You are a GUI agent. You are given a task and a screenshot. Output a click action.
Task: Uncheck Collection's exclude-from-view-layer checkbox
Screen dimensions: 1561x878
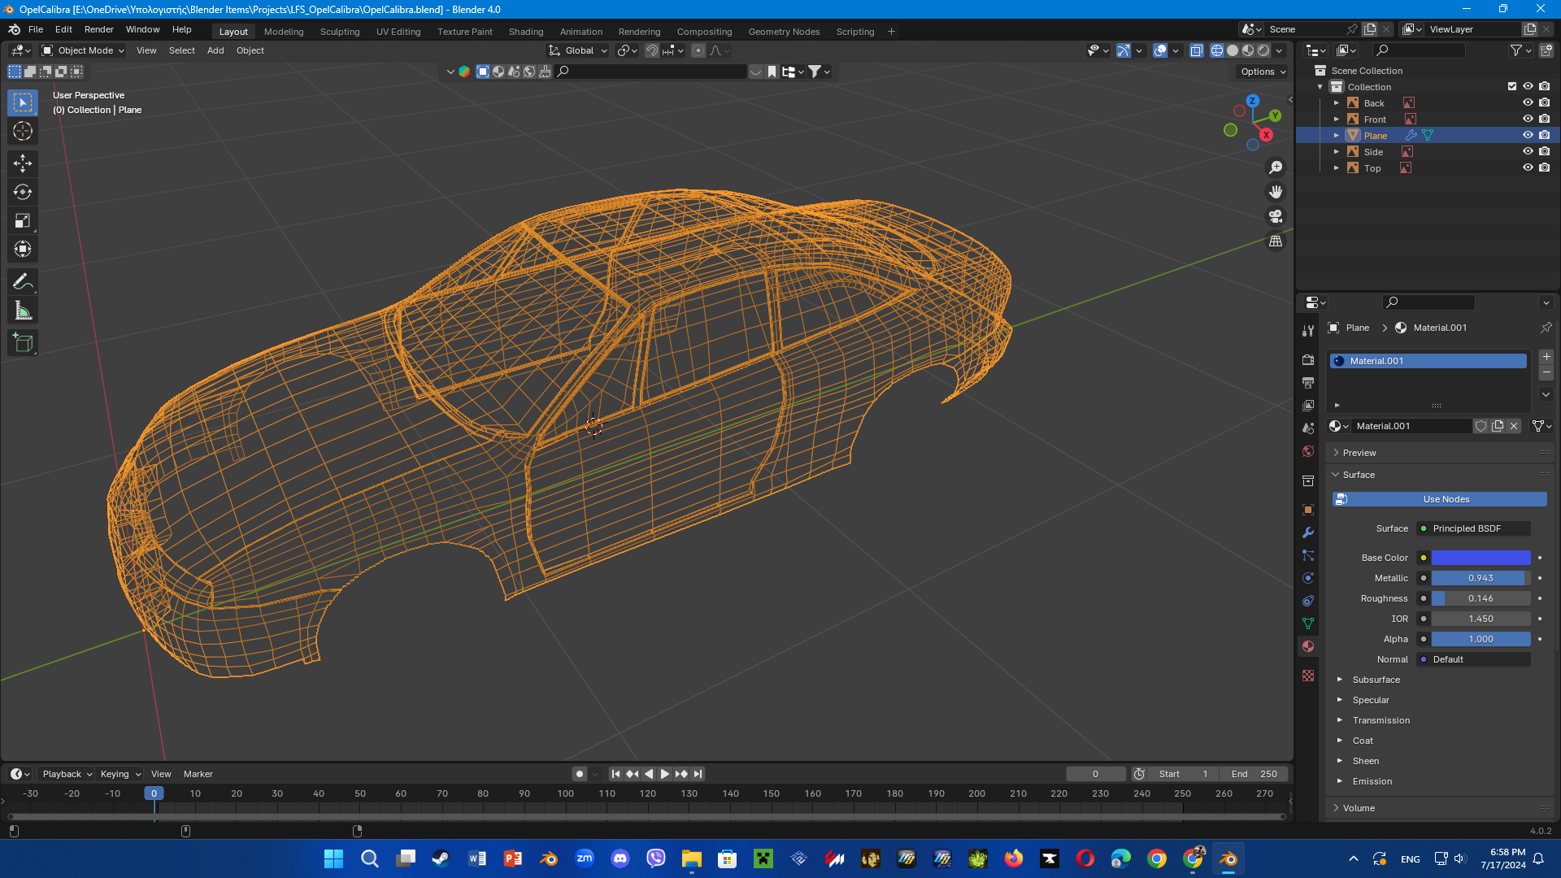click(x=1512, y=87)
